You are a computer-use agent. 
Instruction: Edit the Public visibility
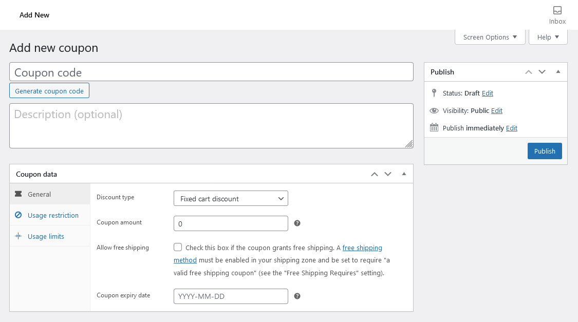click(x=496, y=110)
